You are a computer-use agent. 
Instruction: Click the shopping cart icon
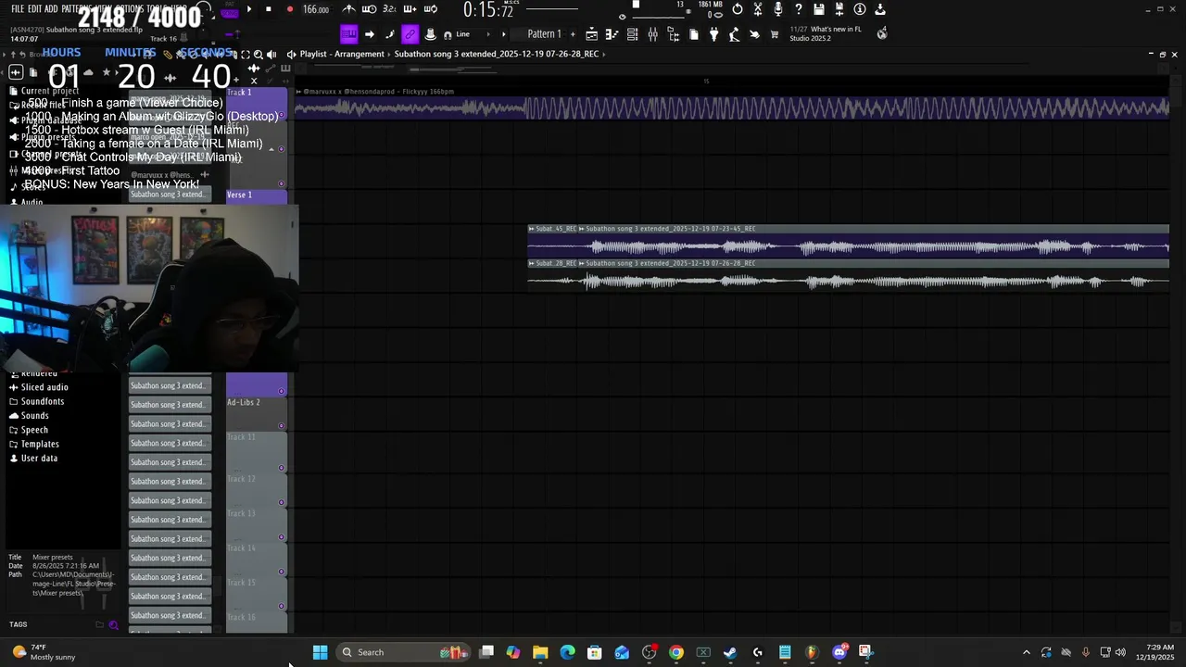point(775,34)
